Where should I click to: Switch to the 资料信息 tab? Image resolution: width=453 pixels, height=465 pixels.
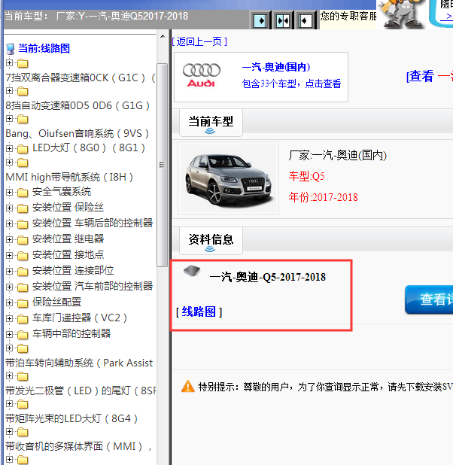(x=211, y=241)
